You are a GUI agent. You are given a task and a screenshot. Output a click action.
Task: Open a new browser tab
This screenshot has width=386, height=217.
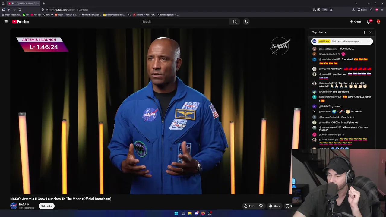[43, 3]
